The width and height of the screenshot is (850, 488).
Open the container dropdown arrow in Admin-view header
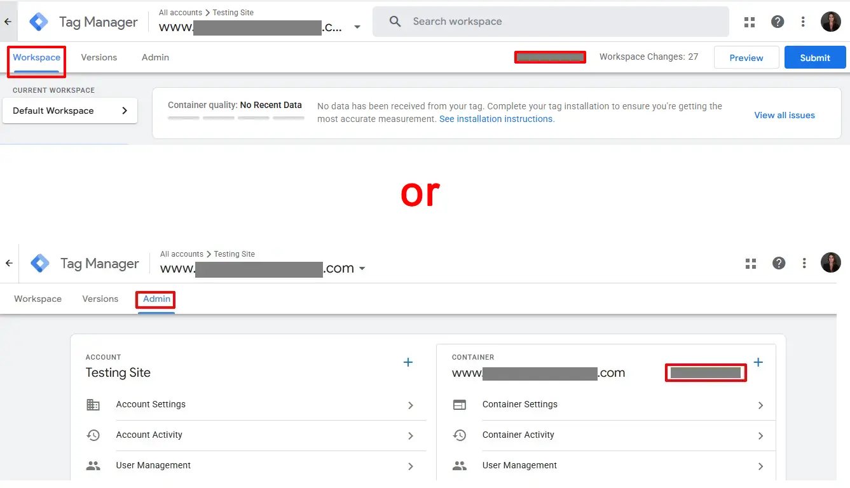click(x=362, y=269)
